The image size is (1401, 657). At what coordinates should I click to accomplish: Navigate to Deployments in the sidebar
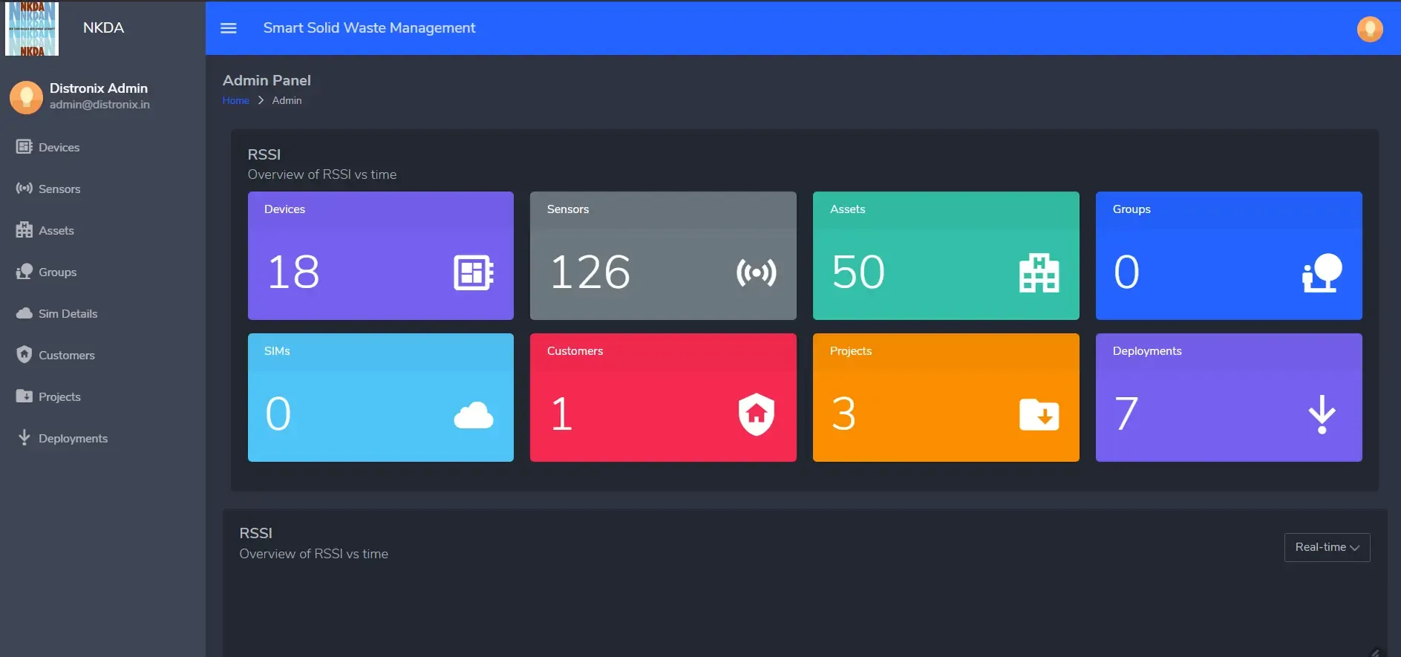tap(73, 439)
